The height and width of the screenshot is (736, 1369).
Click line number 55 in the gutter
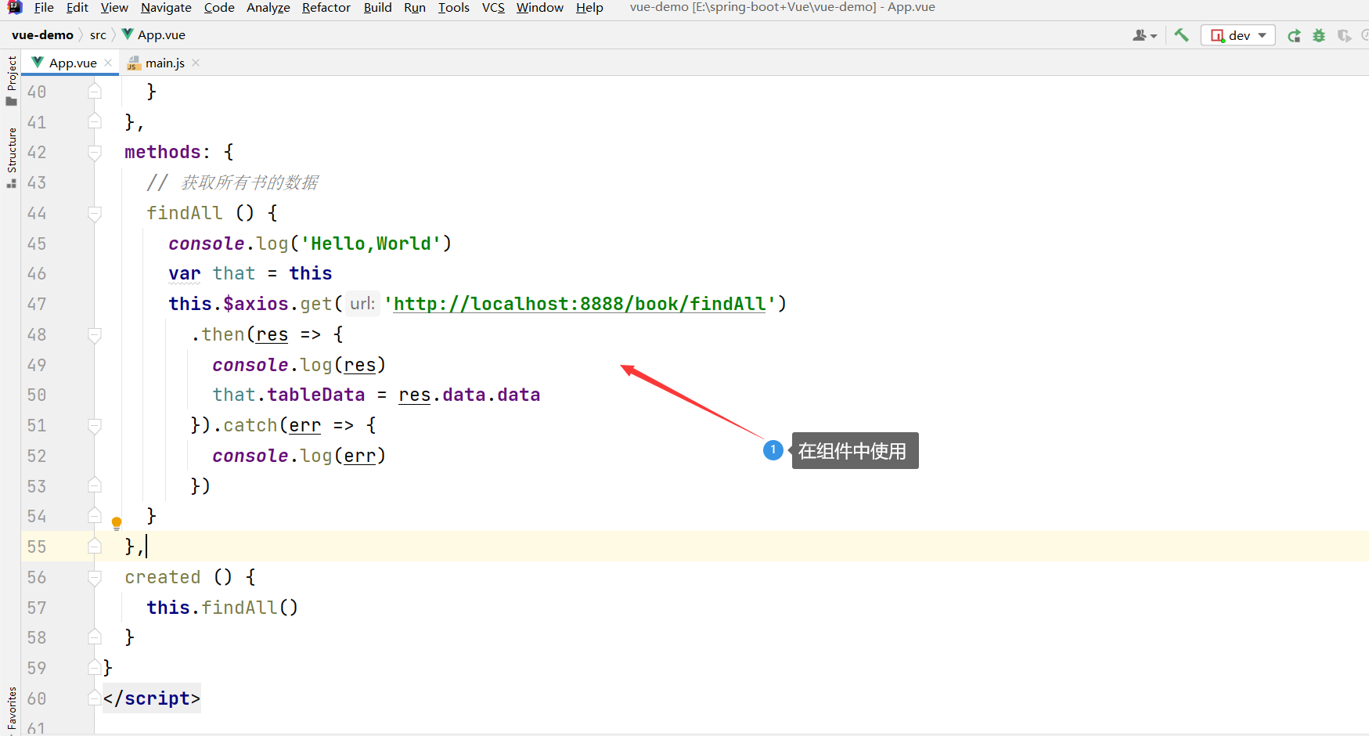(x=37, y=547)
